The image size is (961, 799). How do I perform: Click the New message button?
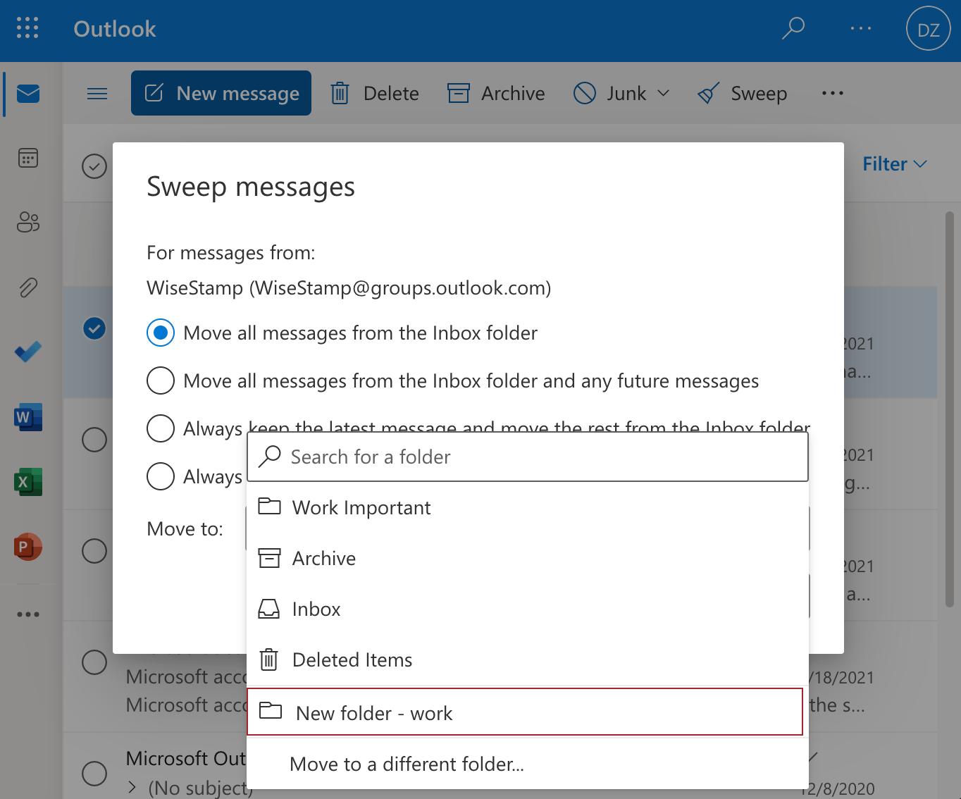(221, 93)
